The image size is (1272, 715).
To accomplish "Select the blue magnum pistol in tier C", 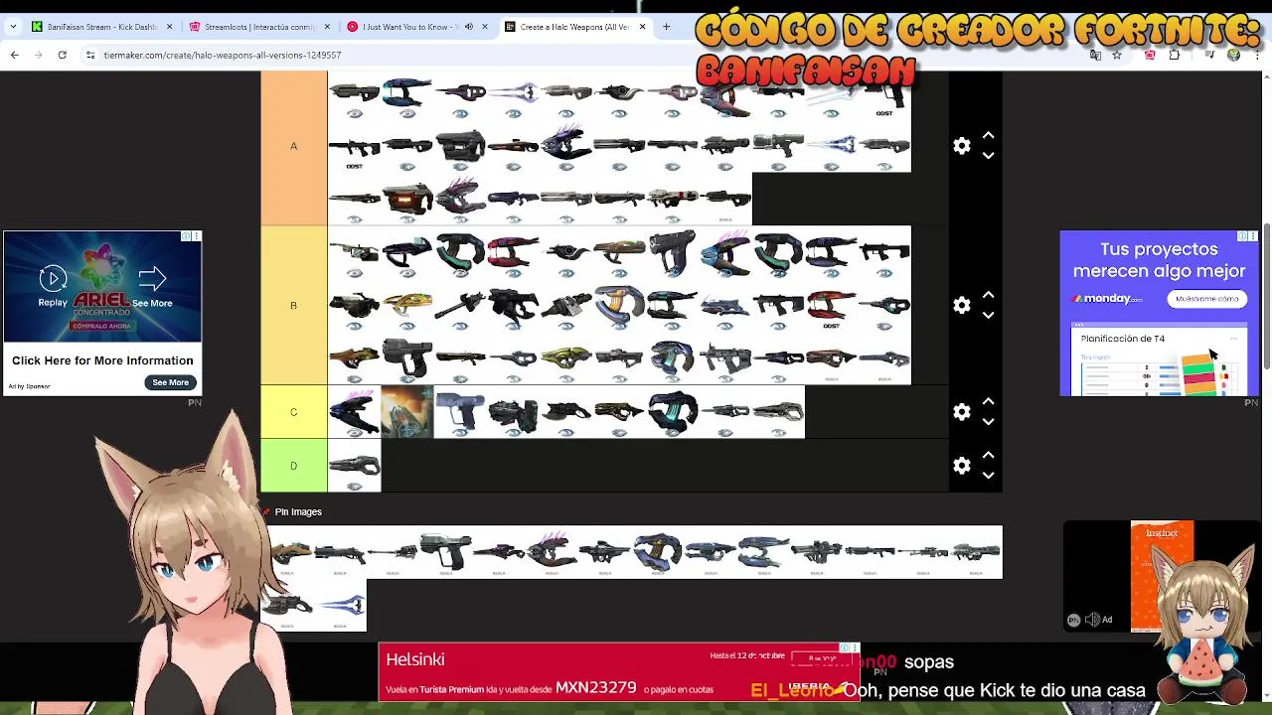I will tap(460, 411).
